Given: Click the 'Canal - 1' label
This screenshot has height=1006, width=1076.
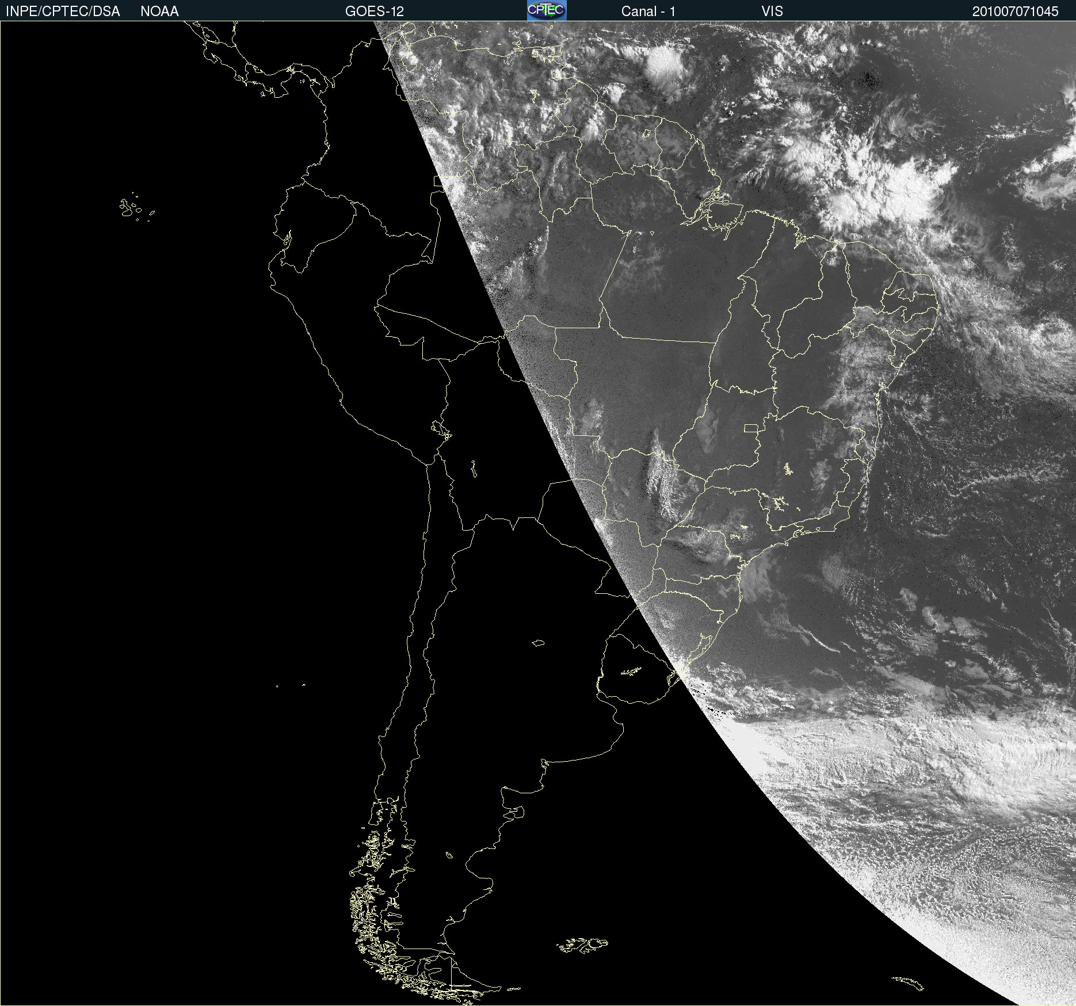Looking at the screenshot, I should 648,11.
